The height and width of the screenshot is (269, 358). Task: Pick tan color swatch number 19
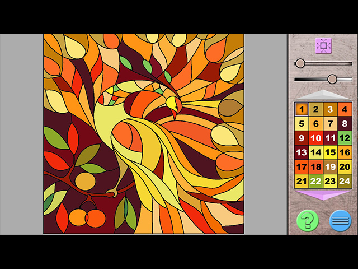pyautogui.click(x=330, y=167)
